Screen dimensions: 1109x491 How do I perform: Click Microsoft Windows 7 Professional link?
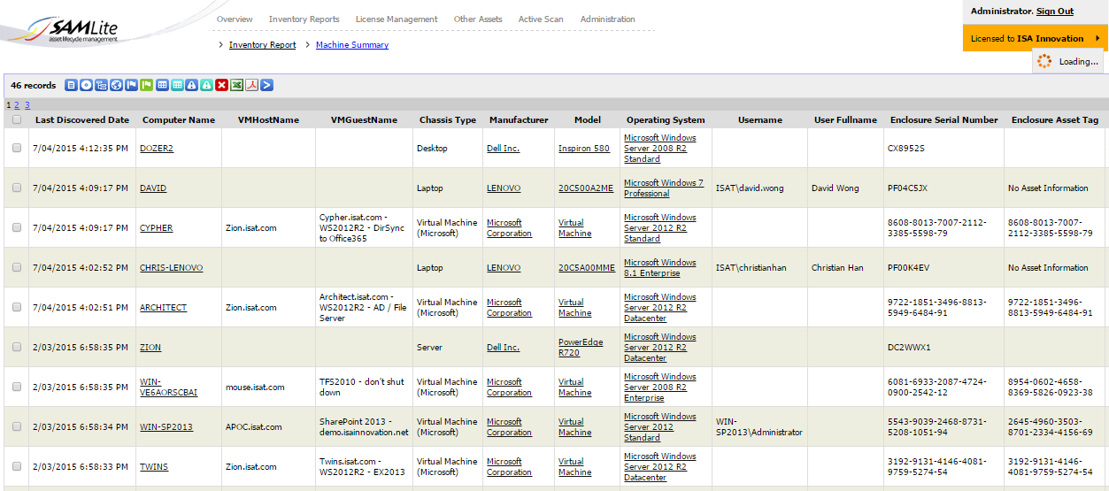pyautogui.click(x=664, y=188)
